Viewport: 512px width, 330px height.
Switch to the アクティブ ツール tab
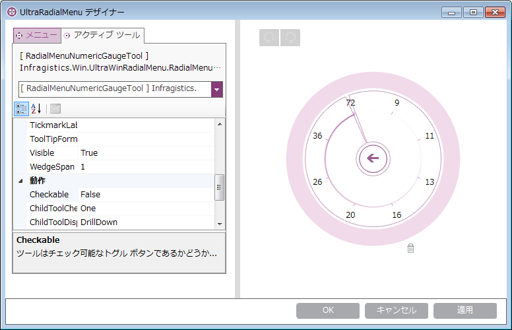[x=102, y=35]
